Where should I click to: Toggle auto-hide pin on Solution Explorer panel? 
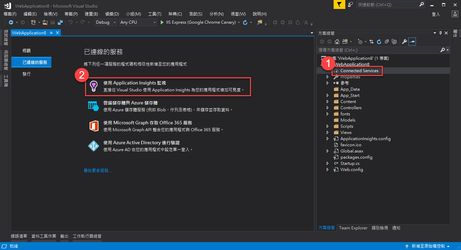(x=440, y=33)
